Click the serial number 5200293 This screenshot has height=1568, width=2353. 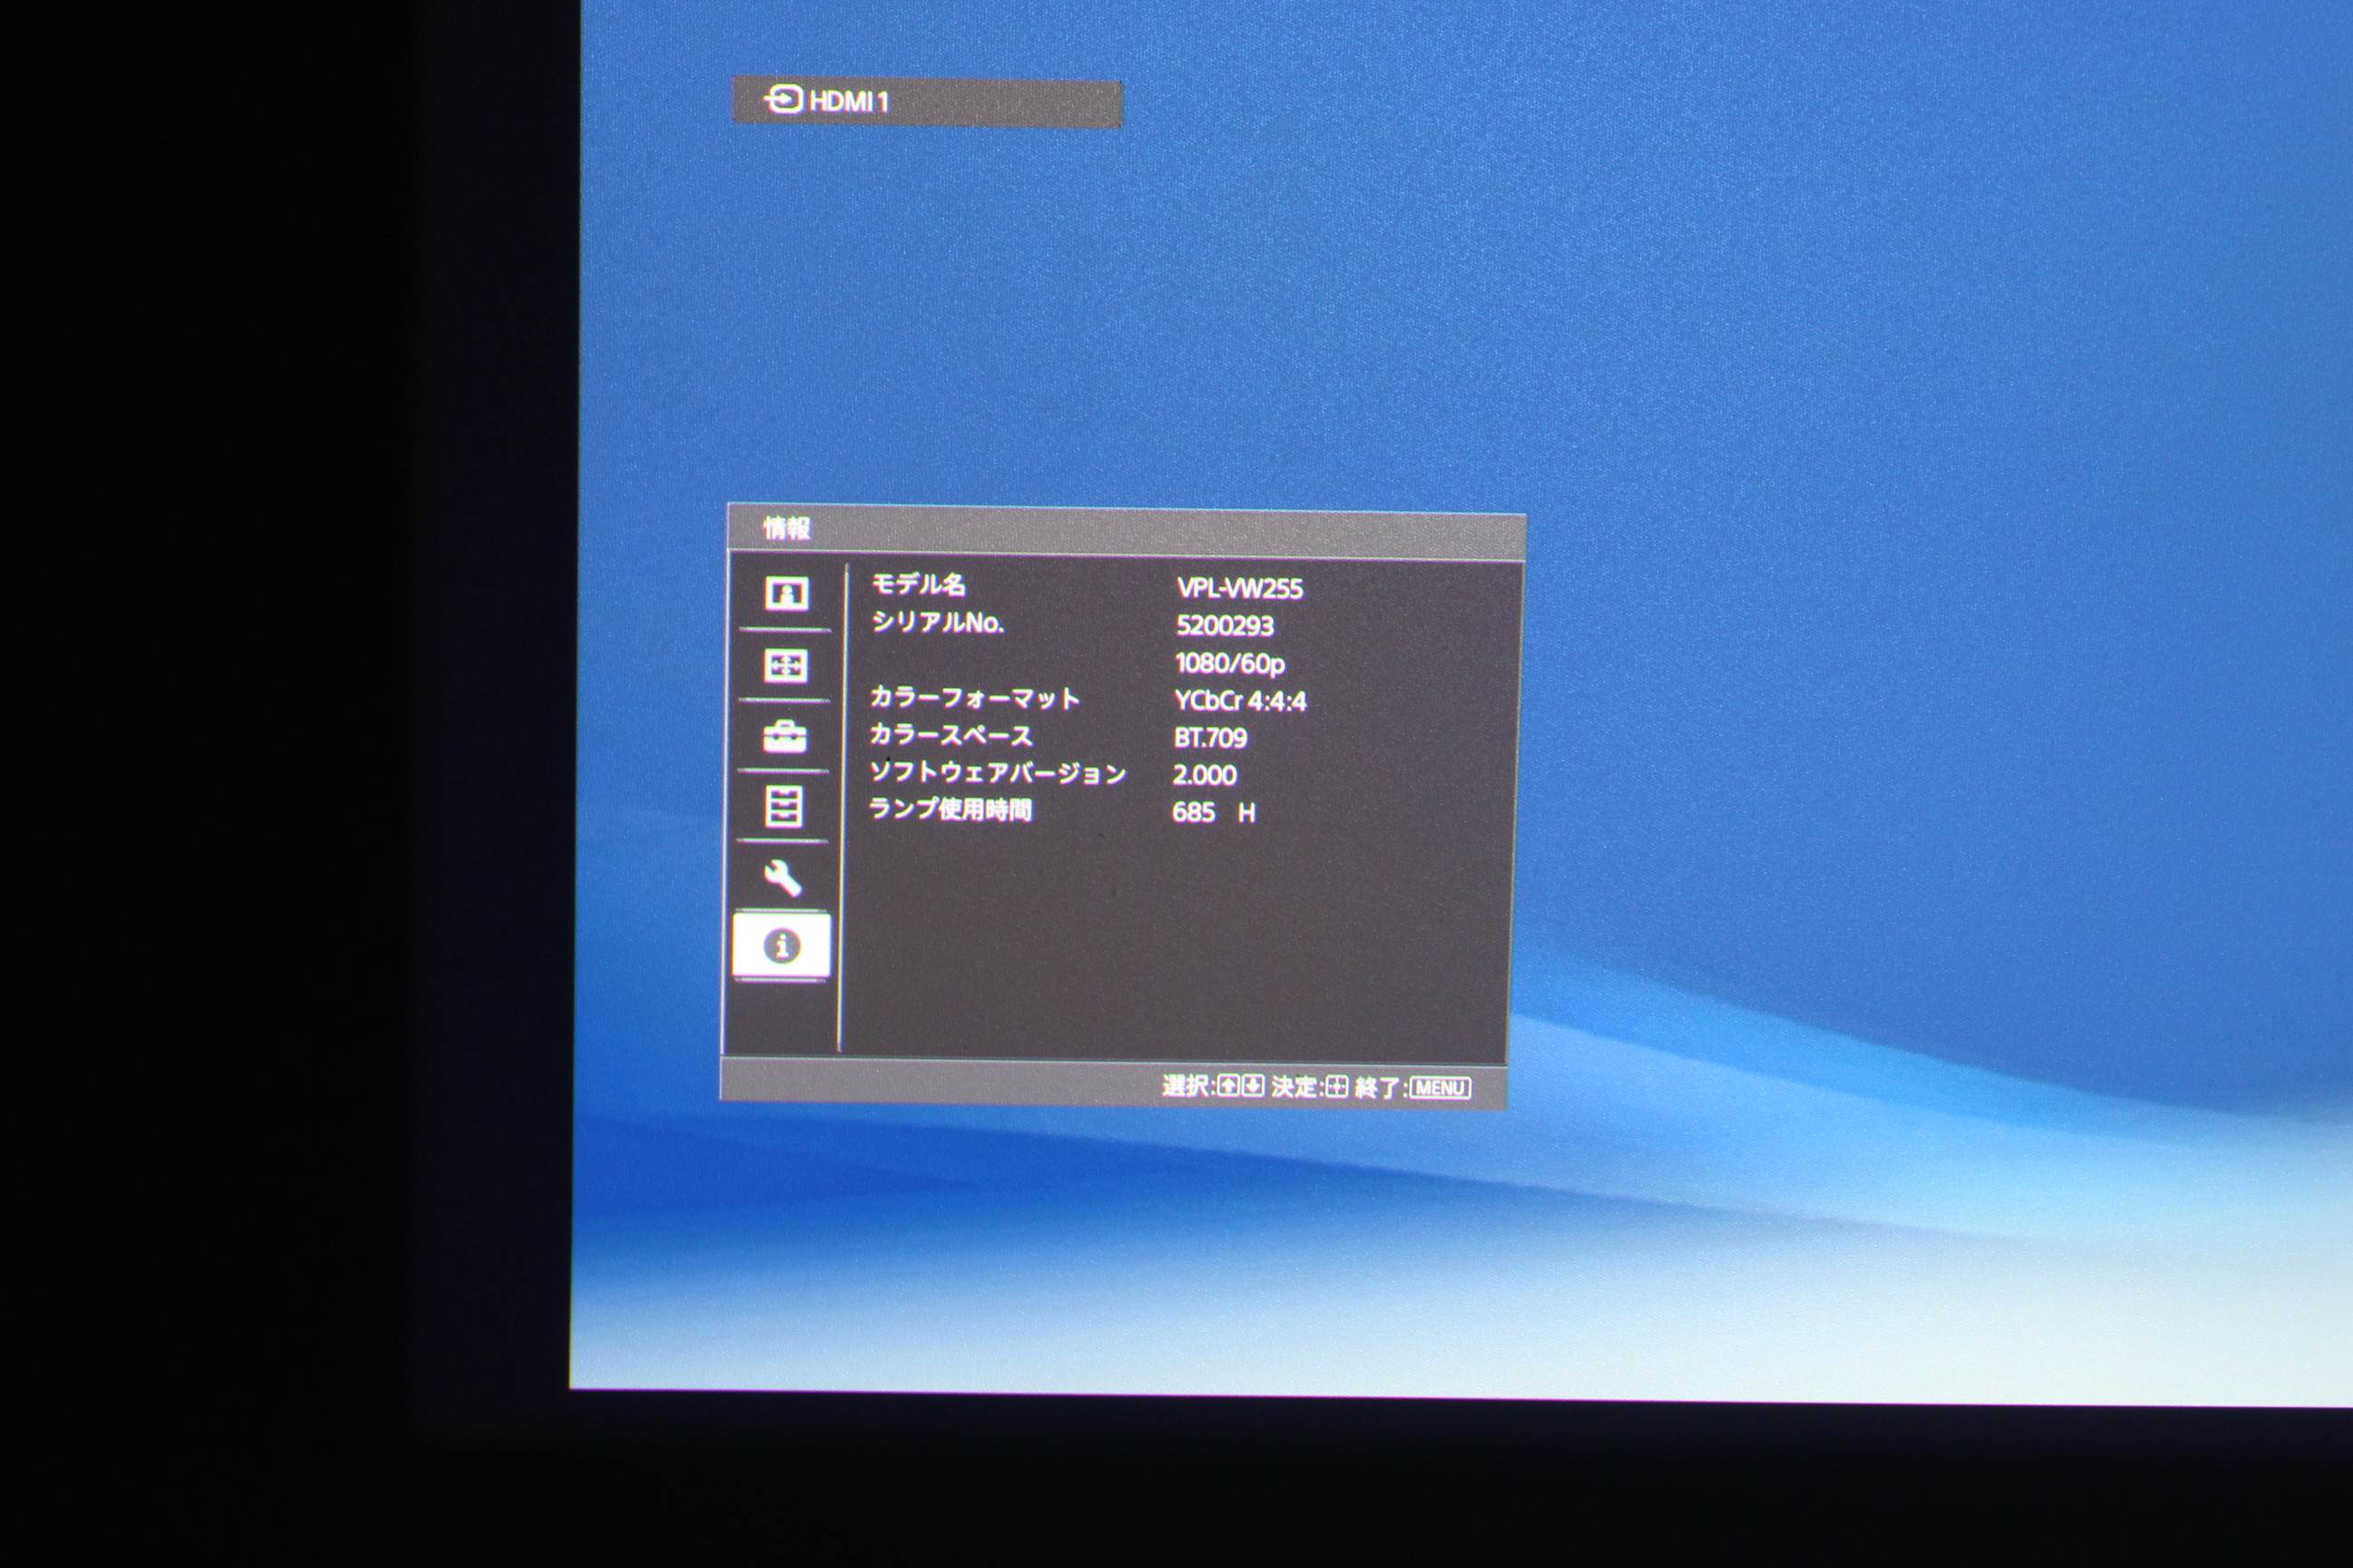[x=1225, y=626]
